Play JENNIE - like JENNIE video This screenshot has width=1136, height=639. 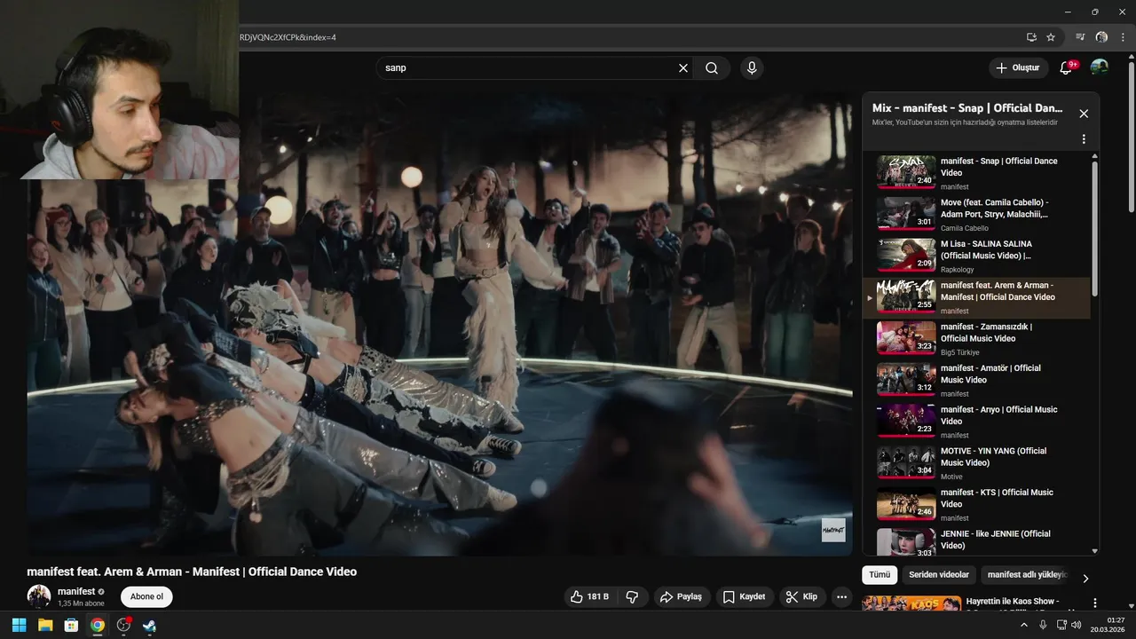[x=977, y=541]
